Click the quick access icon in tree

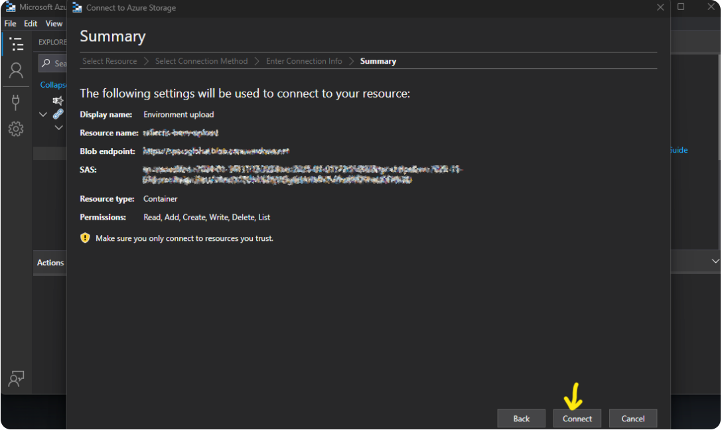click(58, 101)
